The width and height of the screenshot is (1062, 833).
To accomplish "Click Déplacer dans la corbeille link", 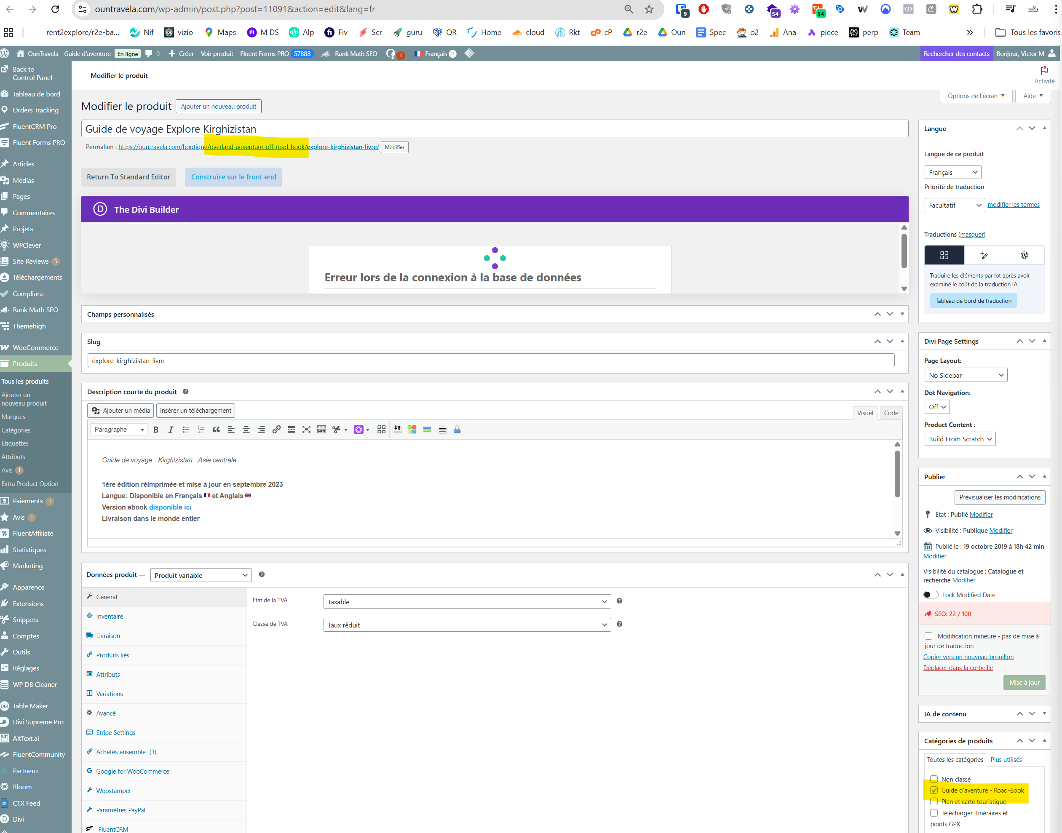I will [x=958, y=667].
